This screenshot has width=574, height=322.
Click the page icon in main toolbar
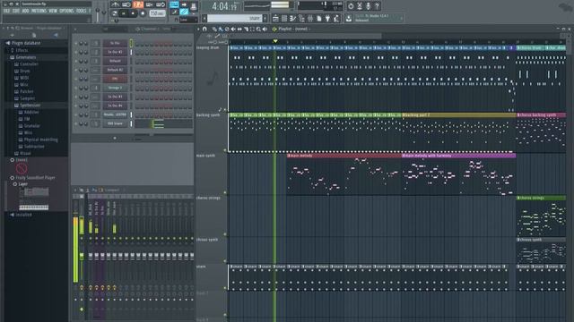(319, 18)
